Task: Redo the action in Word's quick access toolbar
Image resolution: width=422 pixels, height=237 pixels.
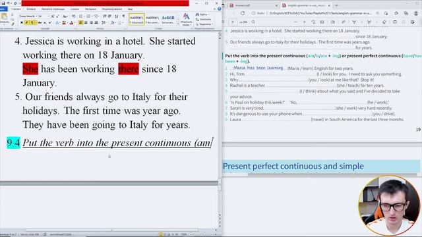Action: 15,3
